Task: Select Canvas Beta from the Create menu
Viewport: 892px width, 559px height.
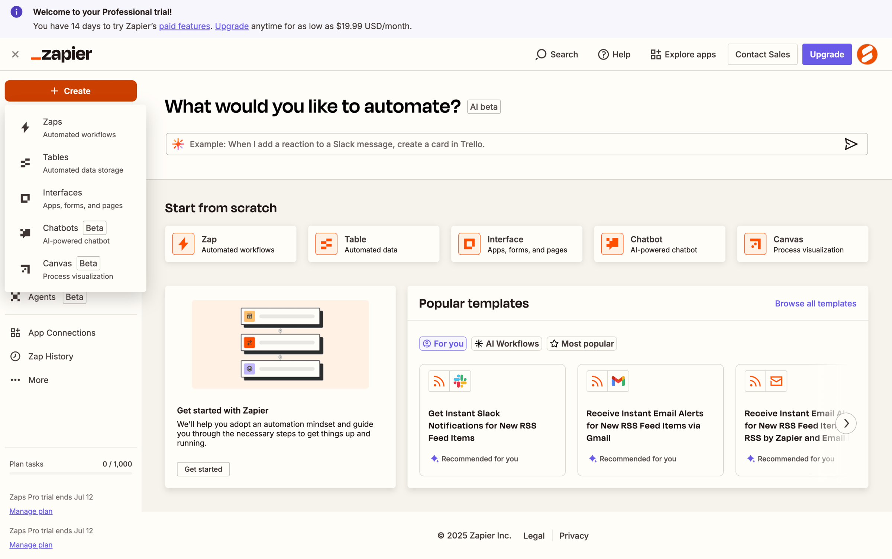Action: click(75, 269)
